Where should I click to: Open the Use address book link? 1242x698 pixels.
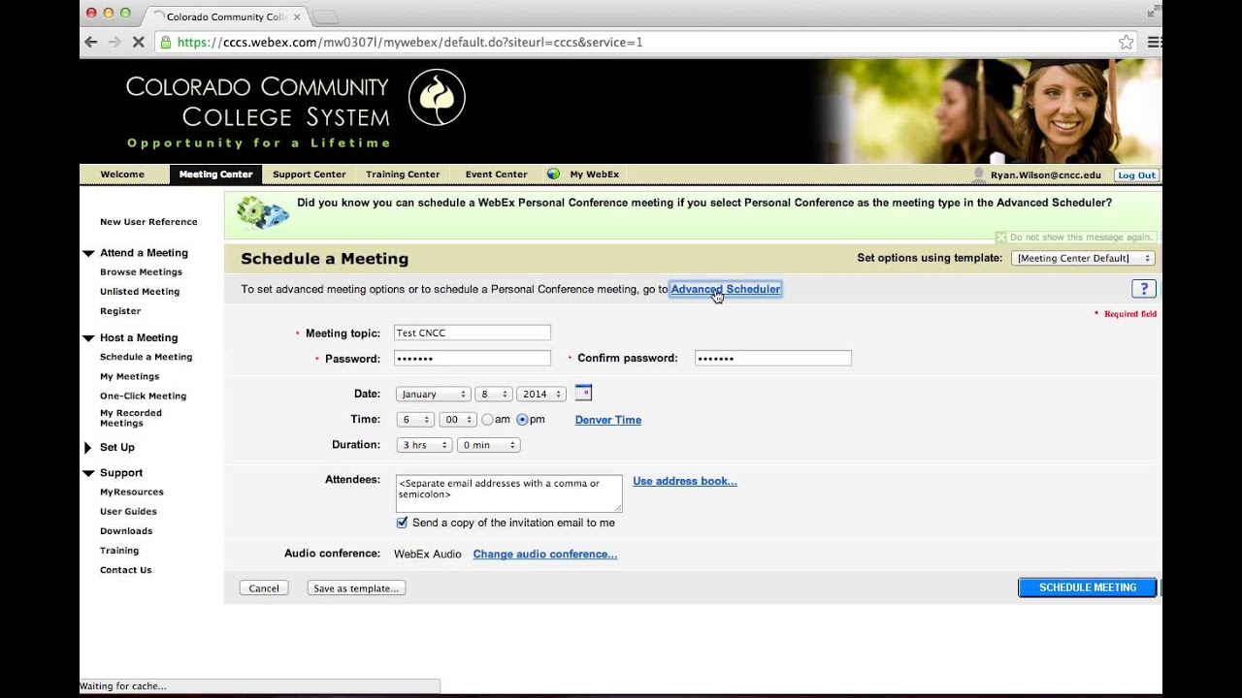(685, 481)
